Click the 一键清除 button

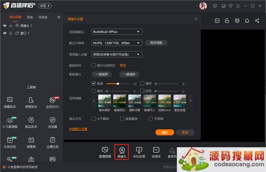(x=129, y=74)
